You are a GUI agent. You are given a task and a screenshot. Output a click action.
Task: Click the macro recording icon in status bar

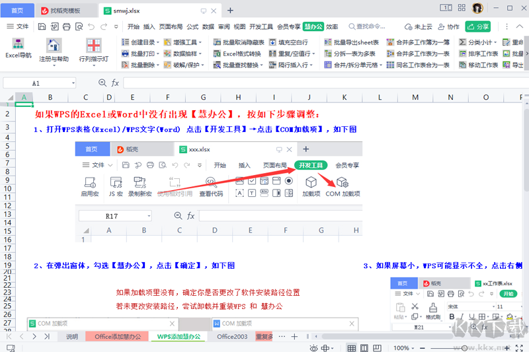tap(11, 348)
